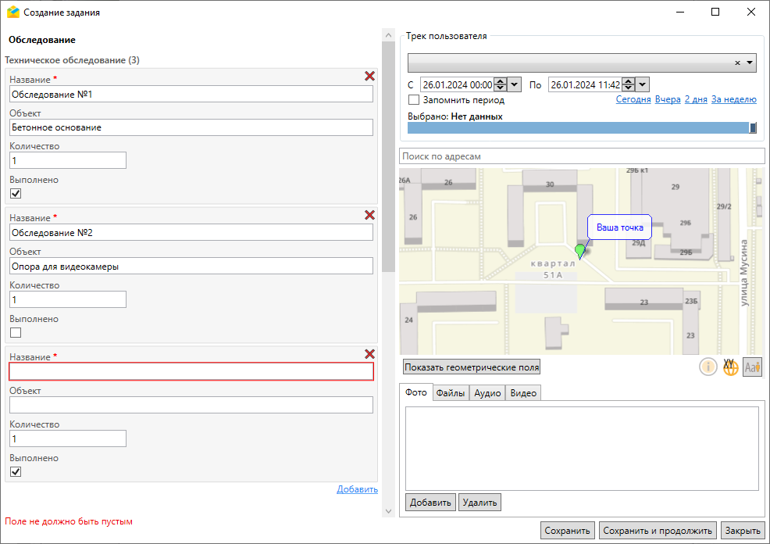Viewport: 770px width, 544px height.
Task: Click the green map marker pin
Action: (x=579, y=251)
